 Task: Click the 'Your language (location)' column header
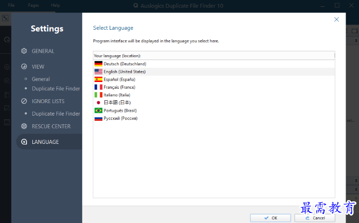point(214,56)
